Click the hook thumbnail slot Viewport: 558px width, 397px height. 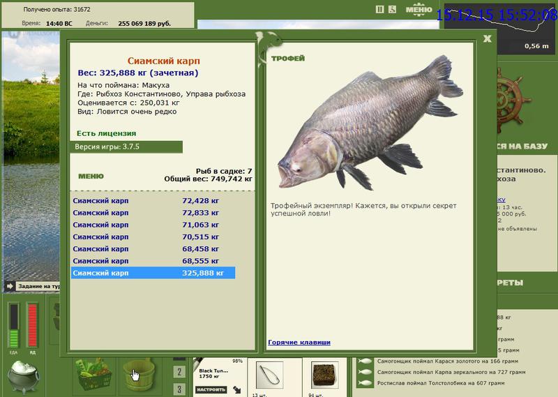[x=269, y=375]
